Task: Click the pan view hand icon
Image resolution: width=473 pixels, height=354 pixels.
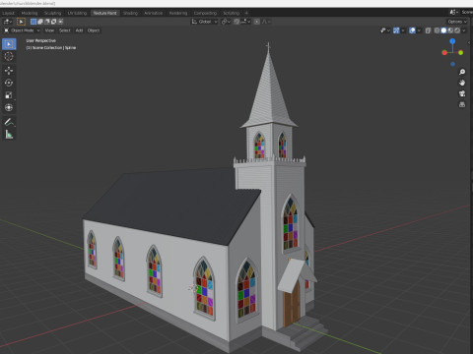Action: coord(462,83)
